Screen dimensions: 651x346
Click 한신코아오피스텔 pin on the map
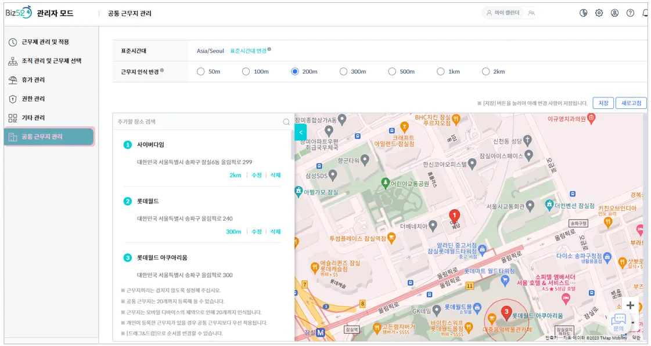472,163
